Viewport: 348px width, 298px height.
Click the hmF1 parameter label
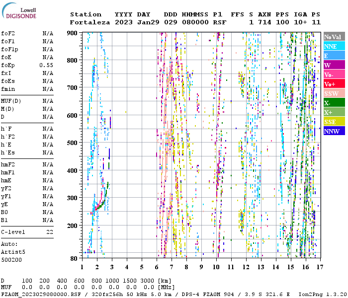[8, 172]
